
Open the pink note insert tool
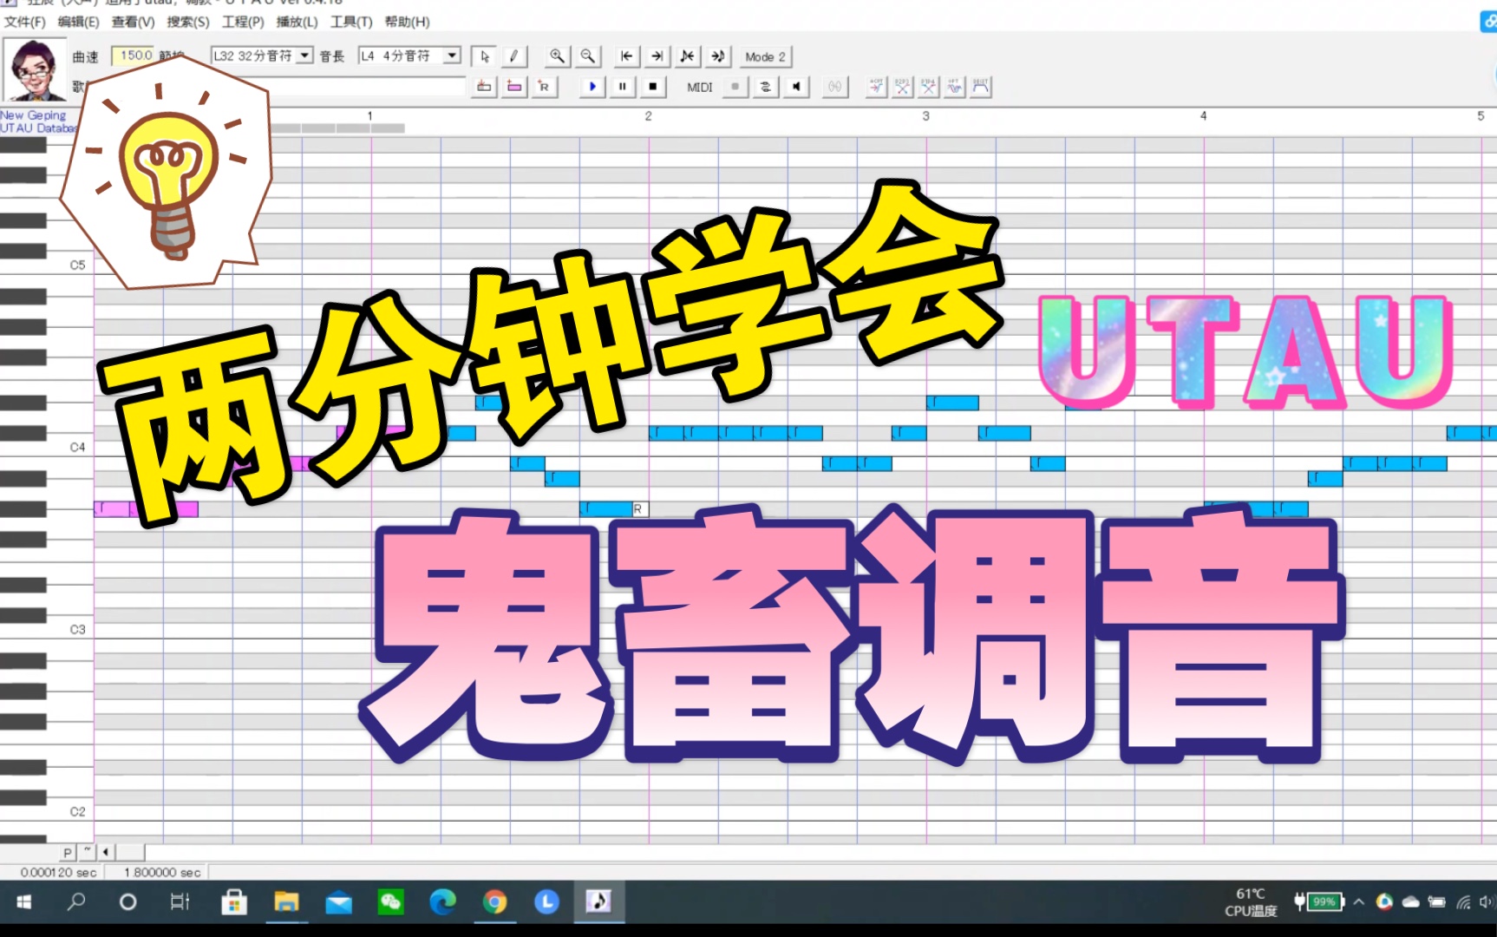[514, 87]
